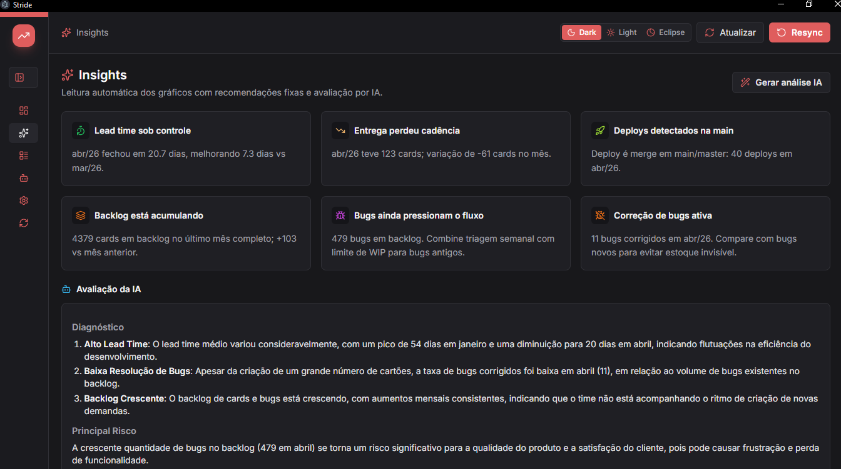Click rocket icon on Deploys detectados card
The height and width of the screenshot is (469, 841).
tap(600, 131)
